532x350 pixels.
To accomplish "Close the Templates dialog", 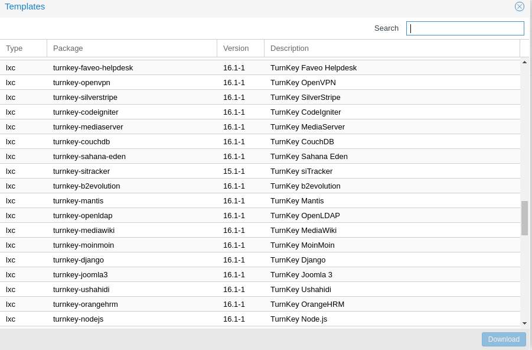I will (519, 7).
